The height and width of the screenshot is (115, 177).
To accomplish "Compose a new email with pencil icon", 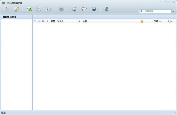I will click(x=17, y=9).
